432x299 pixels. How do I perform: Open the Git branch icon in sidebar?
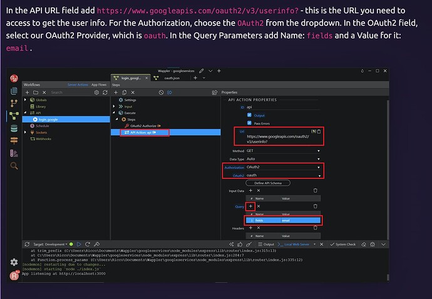14,103
